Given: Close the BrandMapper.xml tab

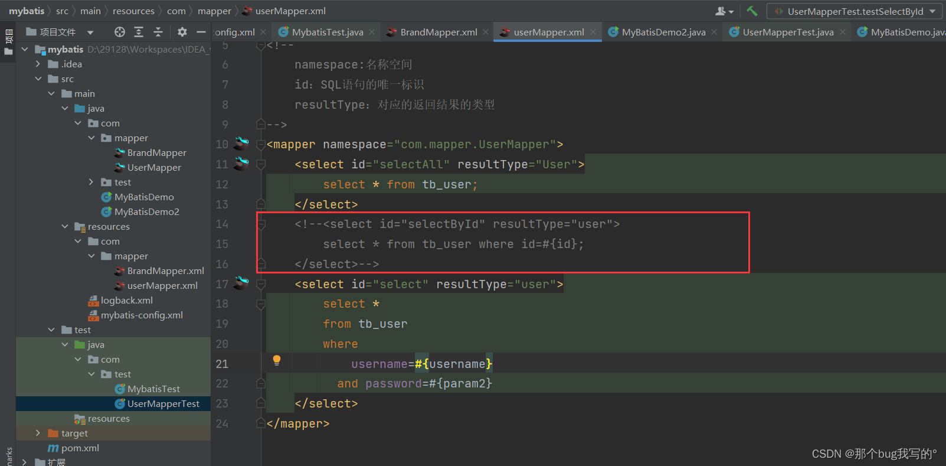Looking at the screenshot, I should pos(486,32).
